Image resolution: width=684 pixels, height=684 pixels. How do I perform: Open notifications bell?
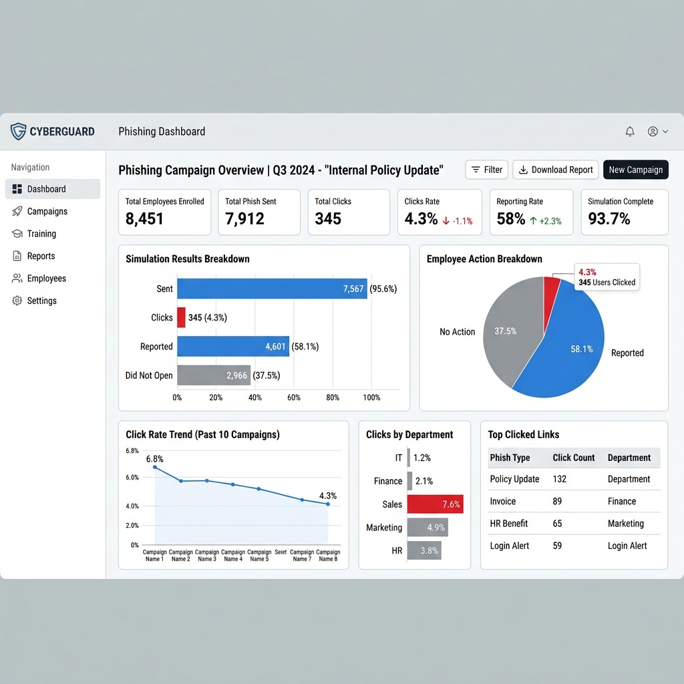(630, 132)
